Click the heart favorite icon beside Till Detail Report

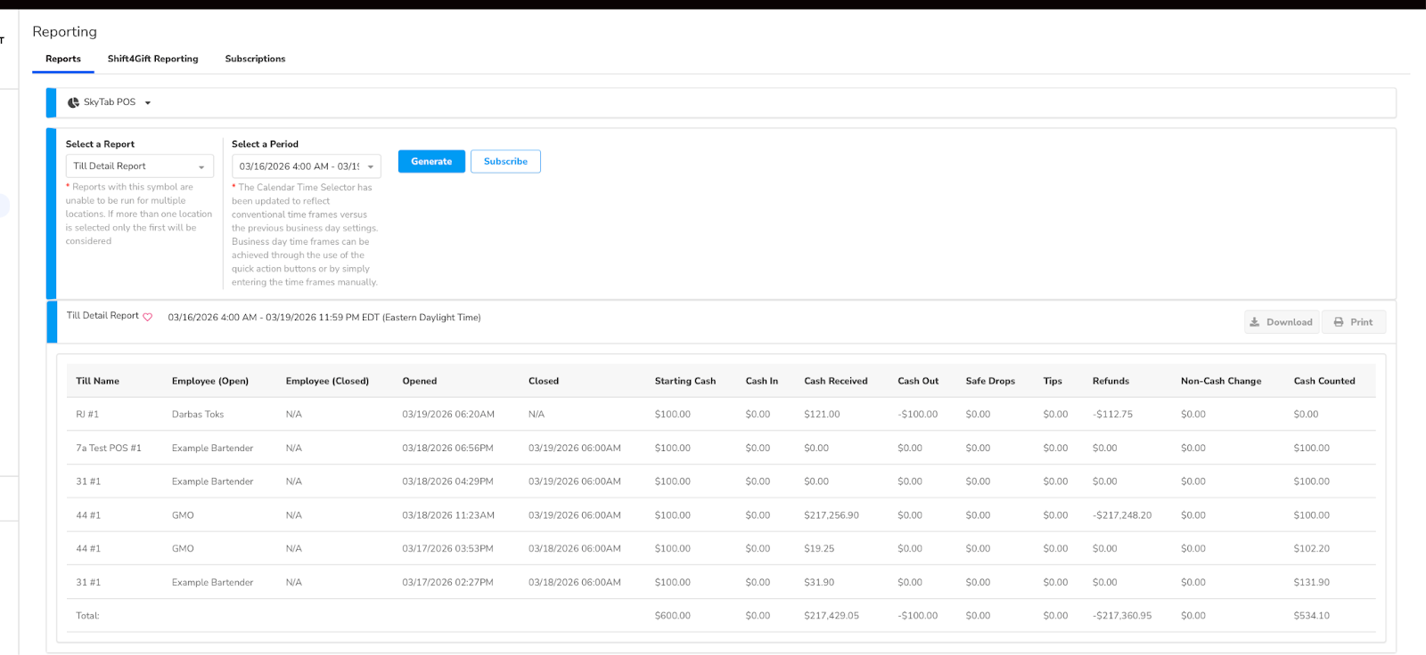pyautogui.click(x=148, y=317)
